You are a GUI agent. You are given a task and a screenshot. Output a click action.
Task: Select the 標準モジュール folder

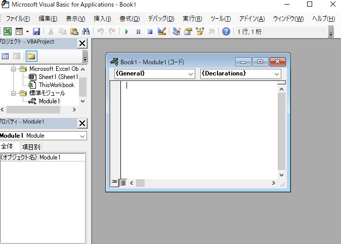47,93
